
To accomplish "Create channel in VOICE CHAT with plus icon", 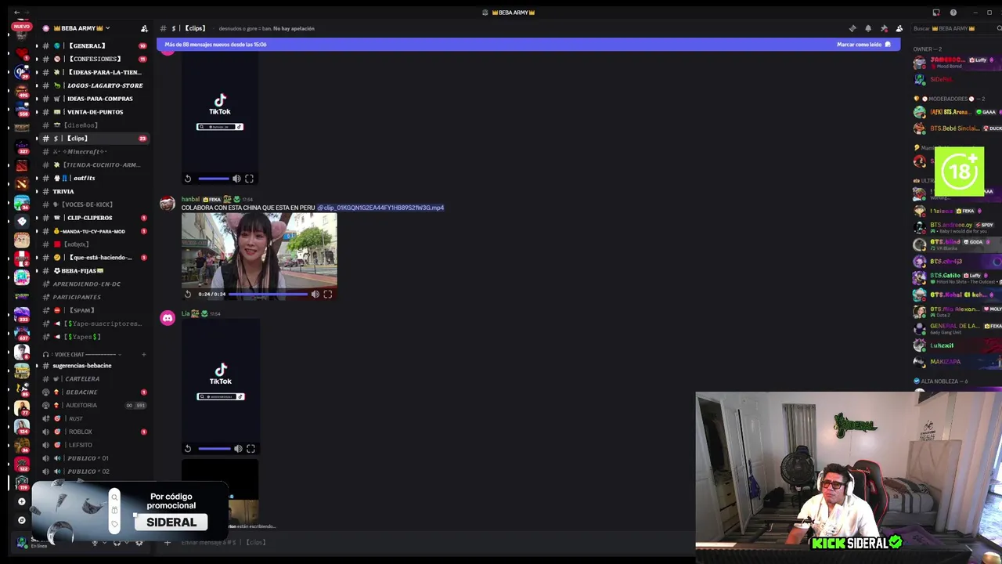I will (144, 355).
